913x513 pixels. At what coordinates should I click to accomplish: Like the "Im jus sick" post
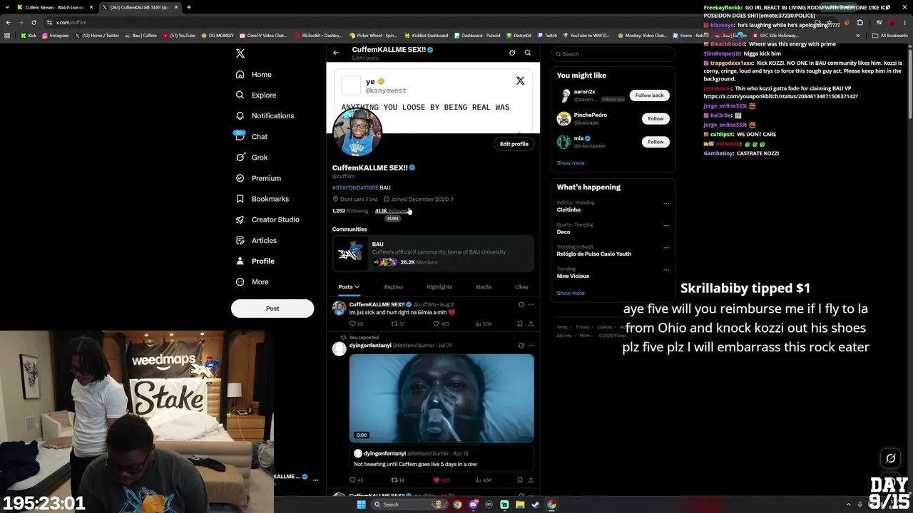[437, 323]
